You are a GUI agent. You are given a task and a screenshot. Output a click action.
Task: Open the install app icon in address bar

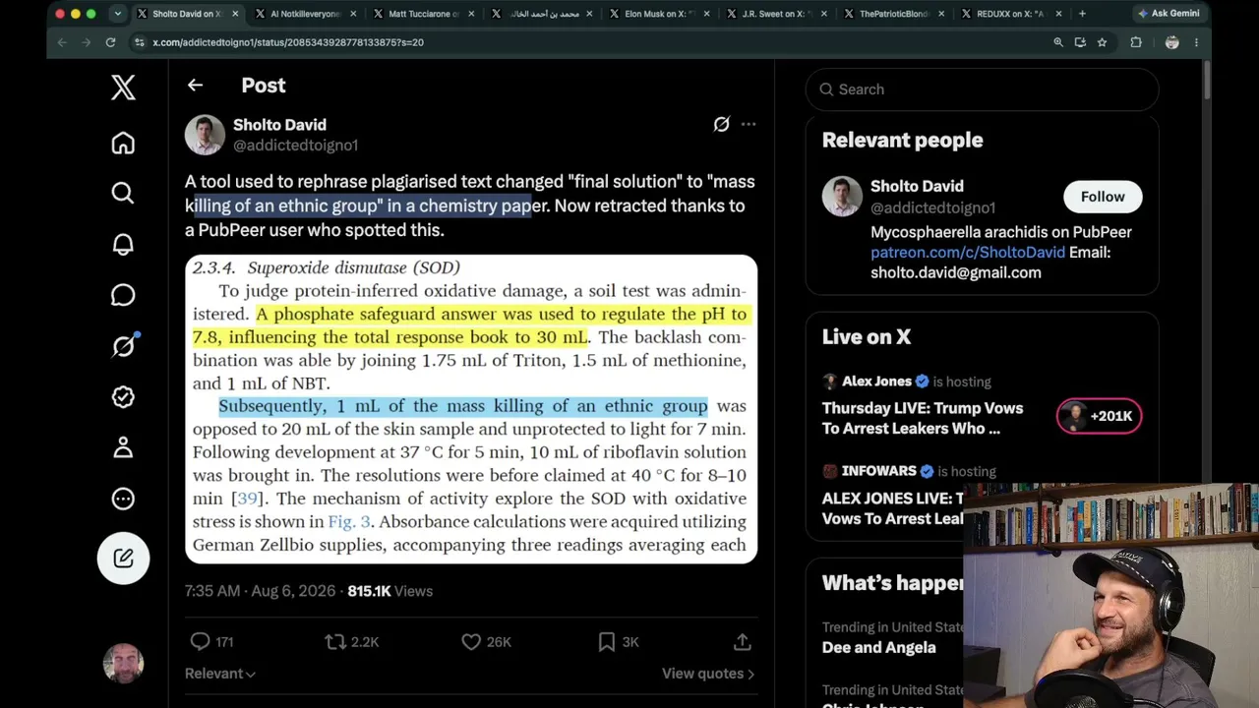pos(1080,42)
